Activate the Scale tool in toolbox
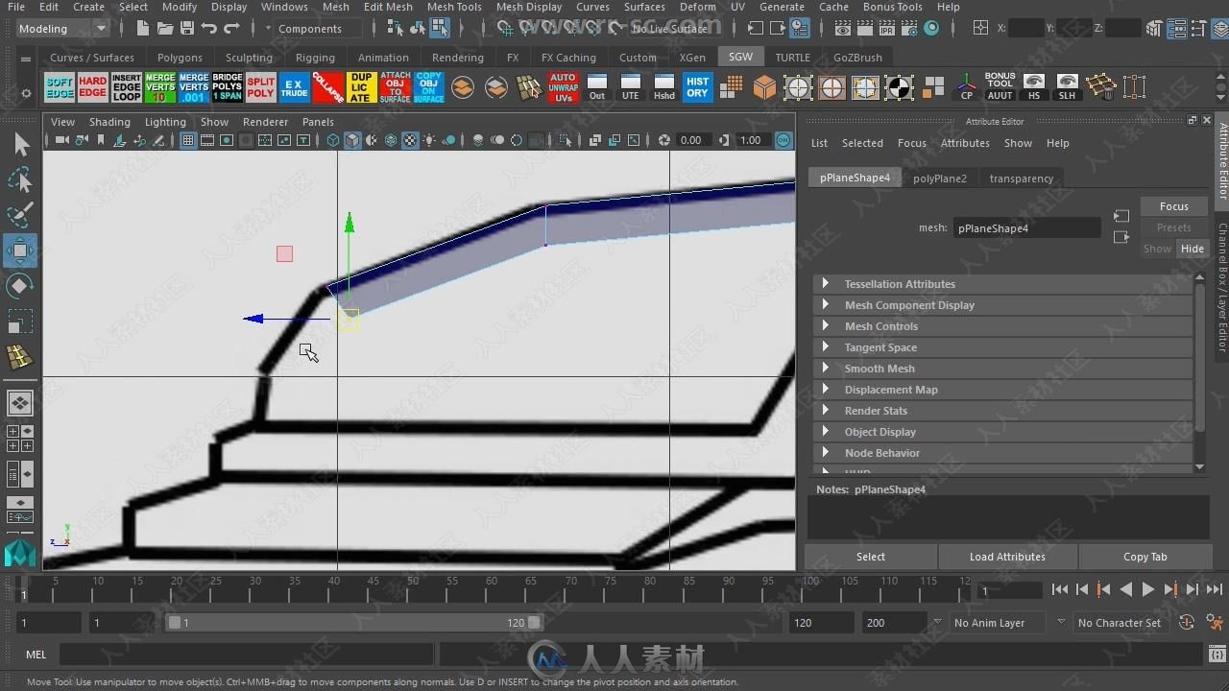The height and width of the screenshot is (691, 1229). (x=21, y=322)
